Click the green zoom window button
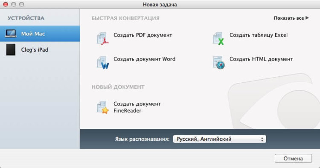The height and width of the screenshot is (168, 320). coord(21,4)
